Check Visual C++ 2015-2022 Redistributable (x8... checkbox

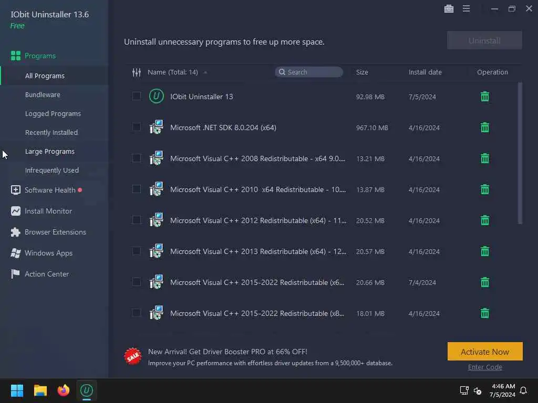pyautogui.click(x=137, y=313)
